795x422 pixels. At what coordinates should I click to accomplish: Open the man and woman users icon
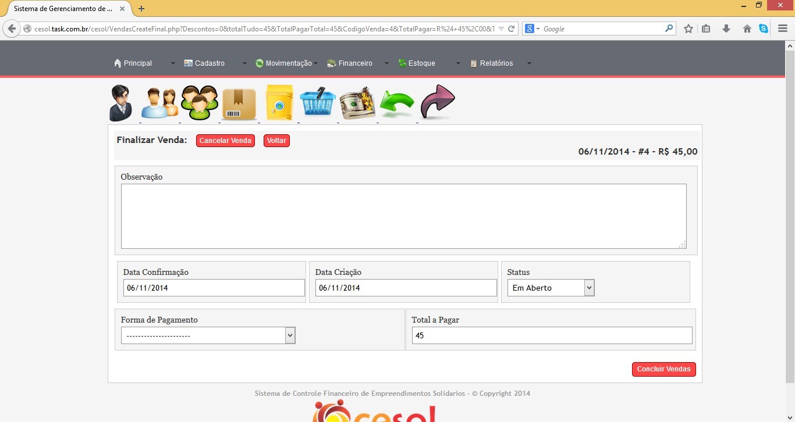pos(159,104)
